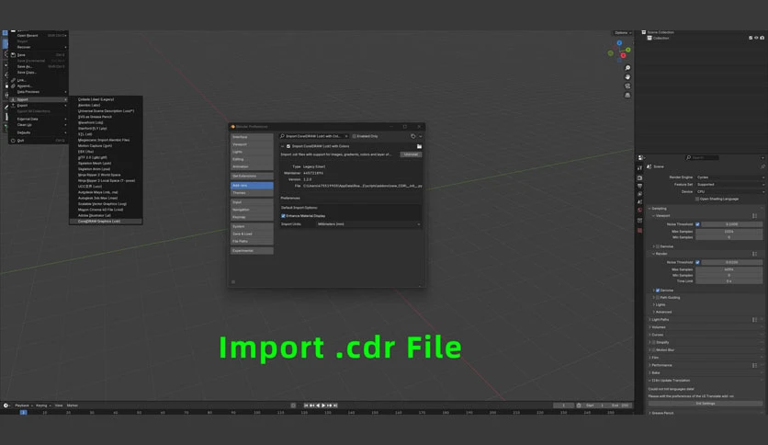Click the zoom magnifier viewport gizmo
This screenshot has height=445, width=768.
[627, 68]
